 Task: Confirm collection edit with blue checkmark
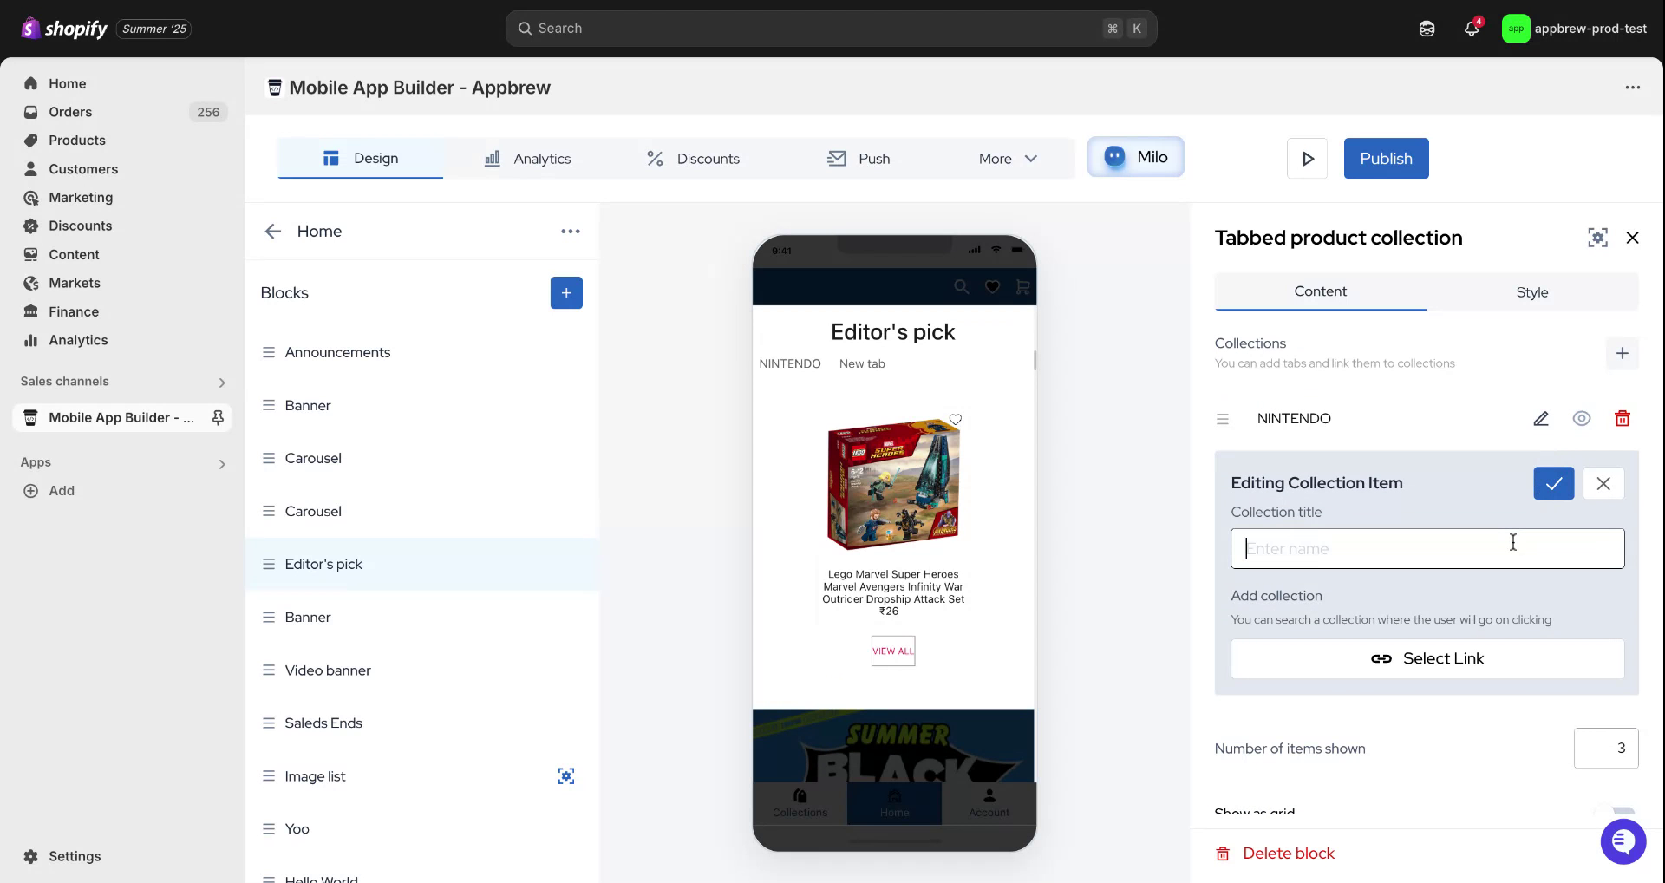(1553, 483)
